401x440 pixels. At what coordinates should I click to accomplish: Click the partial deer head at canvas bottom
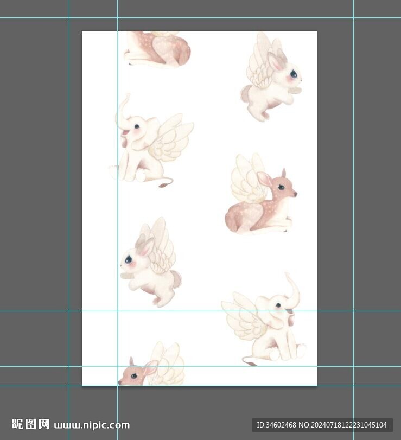(136, 373)
